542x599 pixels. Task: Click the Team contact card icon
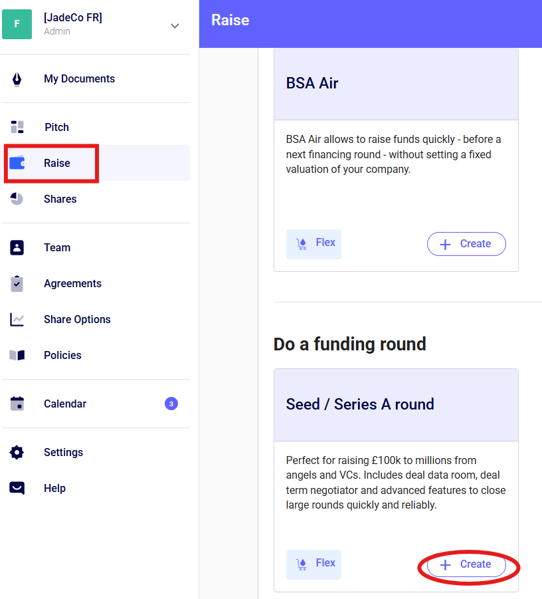tap(17, 247)
